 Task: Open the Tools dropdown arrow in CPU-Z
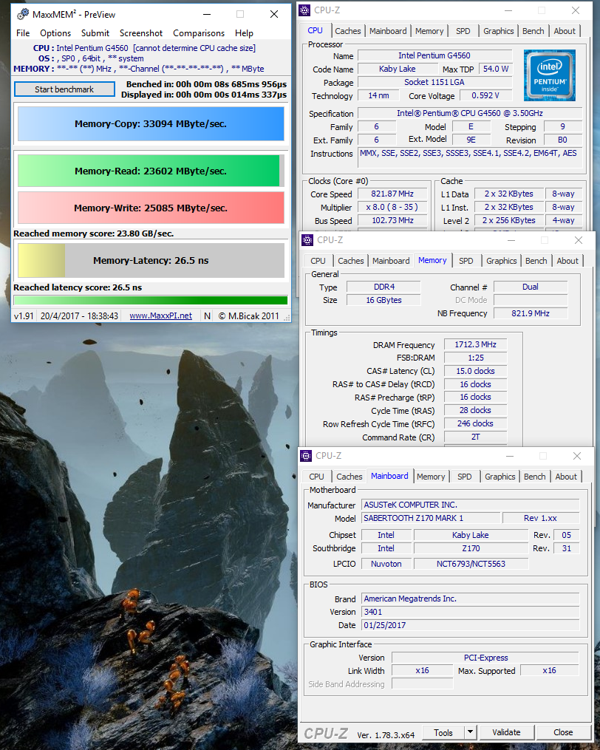pyautogui.click(x=470, y=732)
